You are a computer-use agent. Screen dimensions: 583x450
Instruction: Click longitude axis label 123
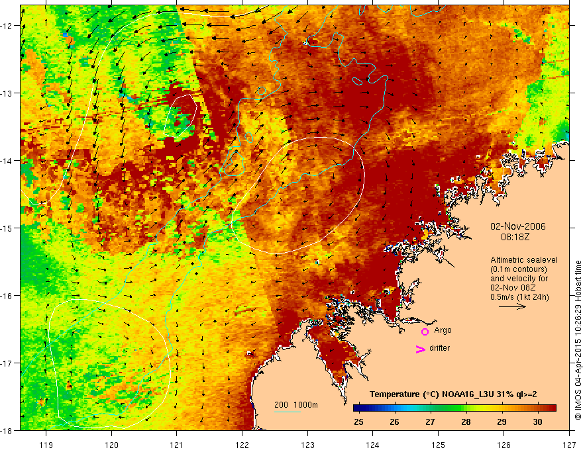click(307, 445)
